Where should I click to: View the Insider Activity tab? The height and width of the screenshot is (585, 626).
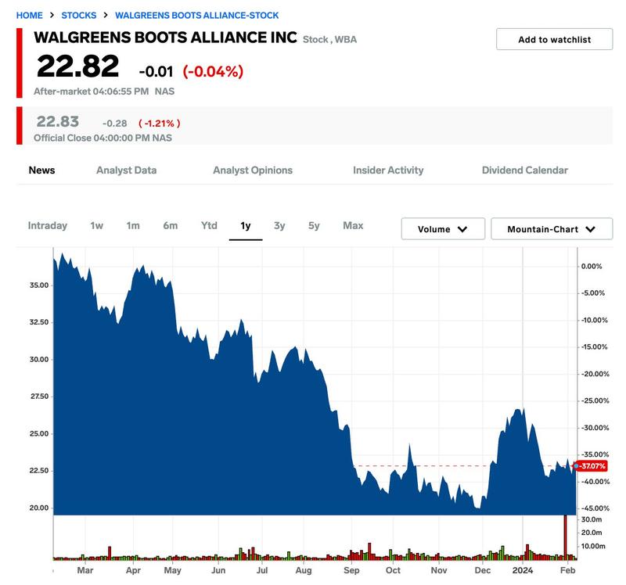[x=388, y=170]
